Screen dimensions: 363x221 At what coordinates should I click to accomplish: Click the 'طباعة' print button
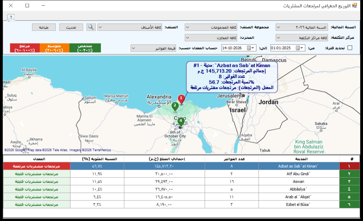(44, 27)
